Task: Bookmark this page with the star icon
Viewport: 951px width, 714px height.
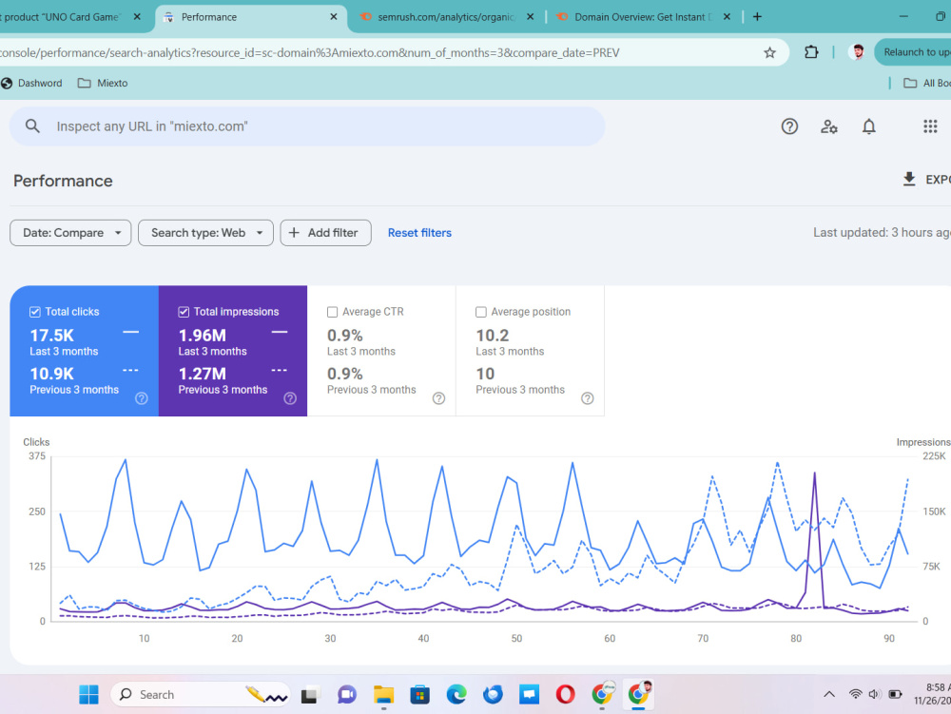Action: click(x=769, y=52)
